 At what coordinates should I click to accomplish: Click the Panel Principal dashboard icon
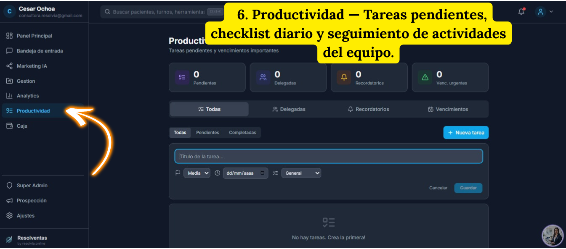tap(9, 36)
